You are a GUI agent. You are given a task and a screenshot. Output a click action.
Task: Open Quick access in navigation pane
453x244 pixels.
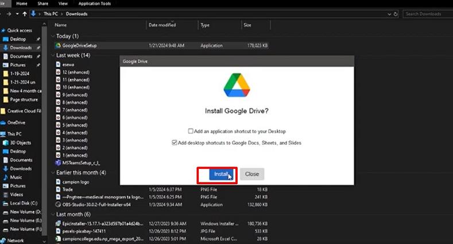click(20, 30)
